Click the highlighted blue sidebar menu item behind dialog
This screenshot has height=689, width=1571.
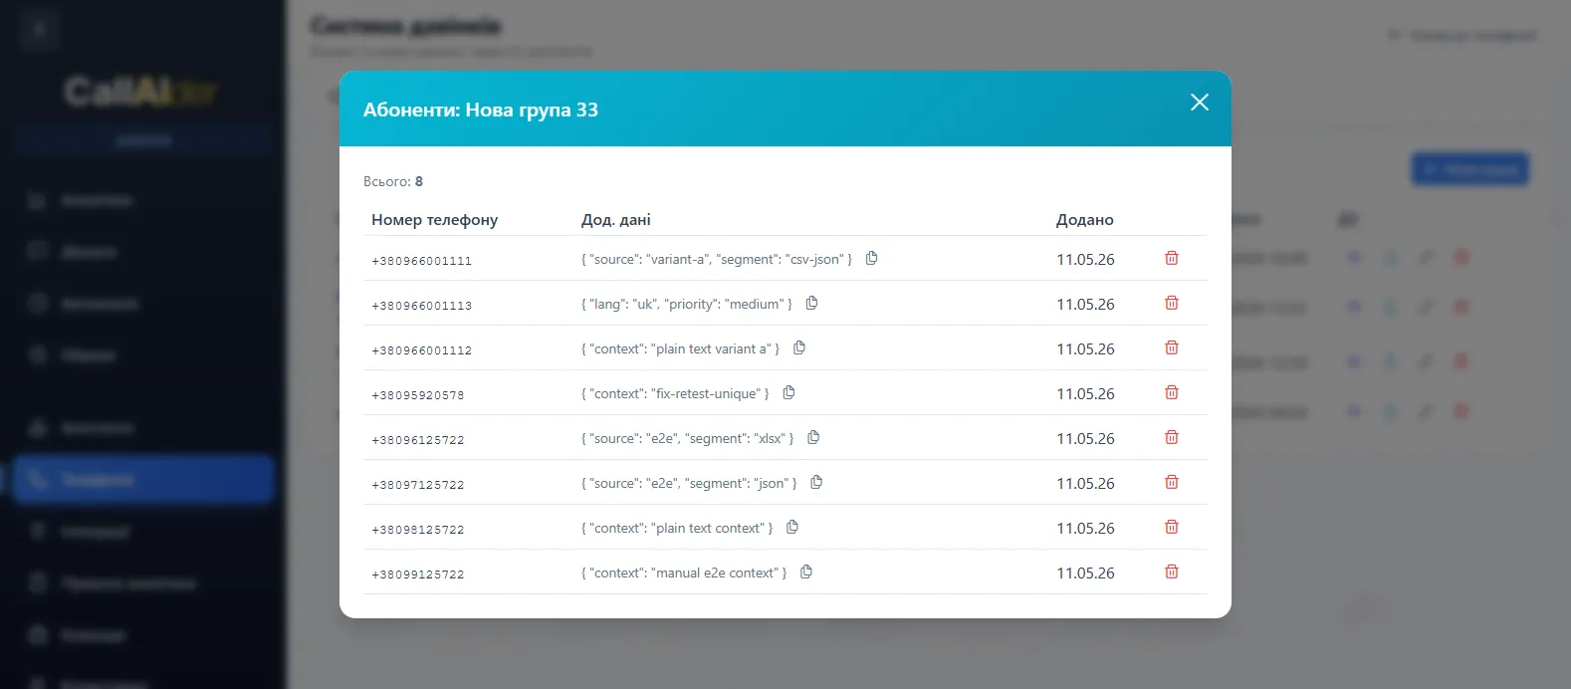click(x=143, y=480)
